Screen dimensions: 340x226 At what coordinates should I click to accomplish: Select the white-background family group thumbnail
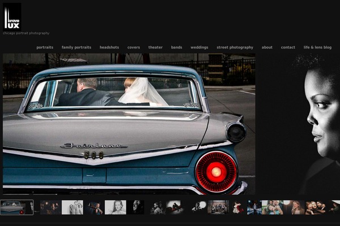[x=73, y=207]
